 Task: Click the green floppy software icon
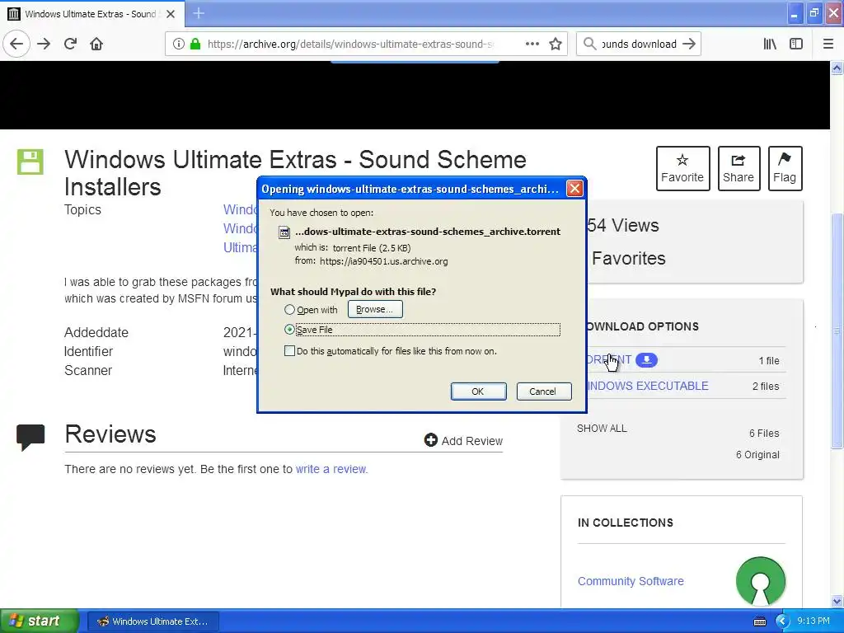pyautogui.click(x=30, y=162)
